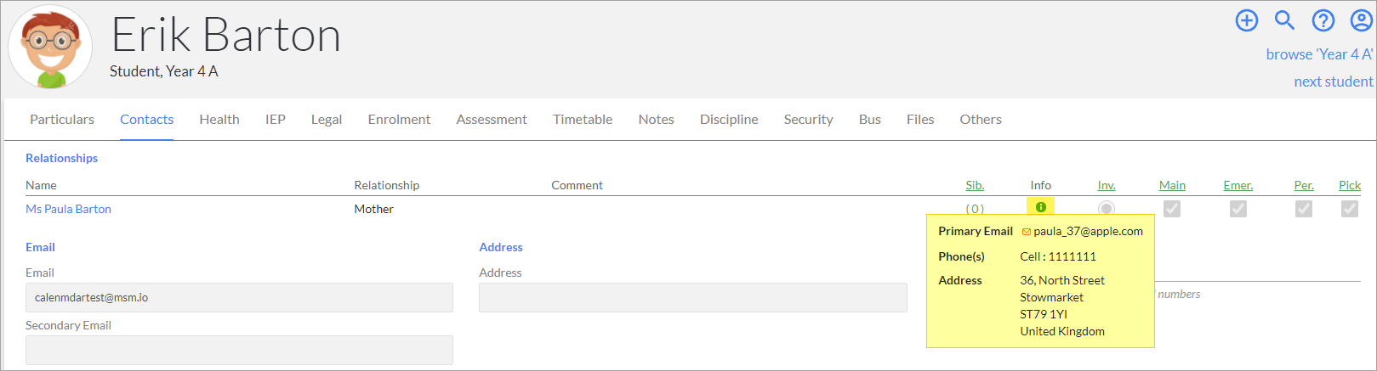Open search with the magnifier icon

tap(1285, 20)
